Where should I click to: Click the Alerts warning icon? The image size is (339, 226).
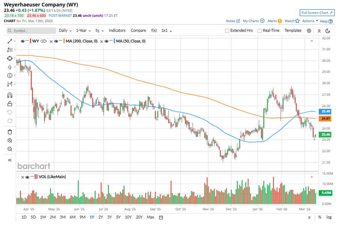tap(280, 21)
